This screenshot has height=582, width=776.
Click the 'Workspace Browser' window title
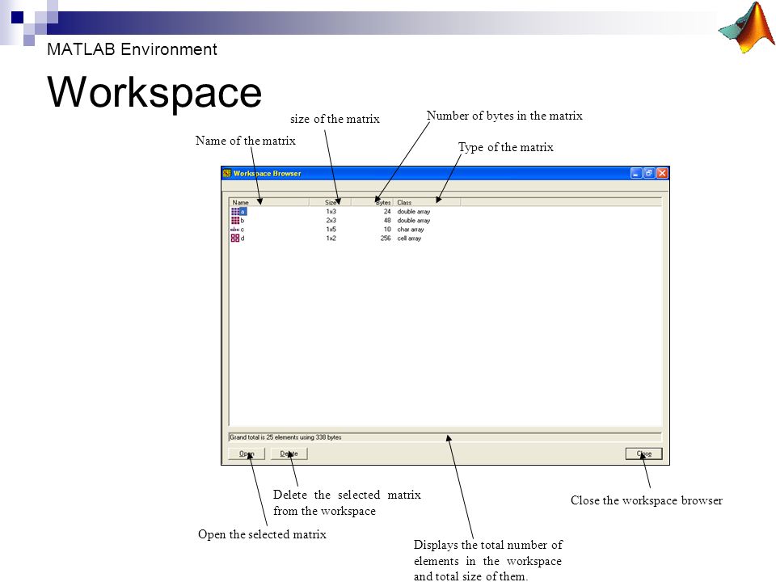click(x=268, y=173)
